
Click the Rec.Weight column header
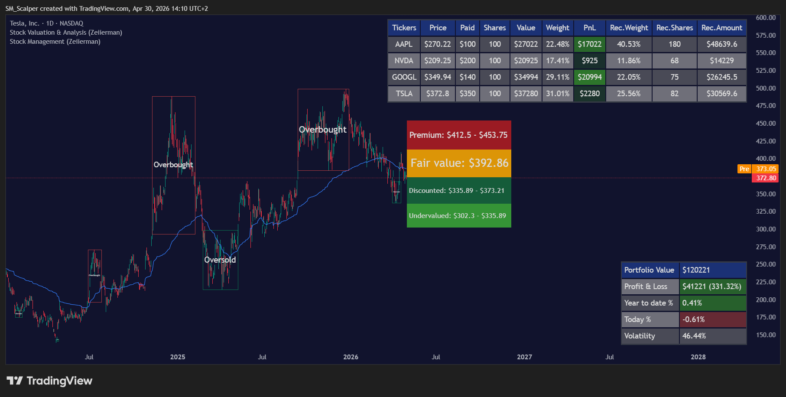pos(629,28)
